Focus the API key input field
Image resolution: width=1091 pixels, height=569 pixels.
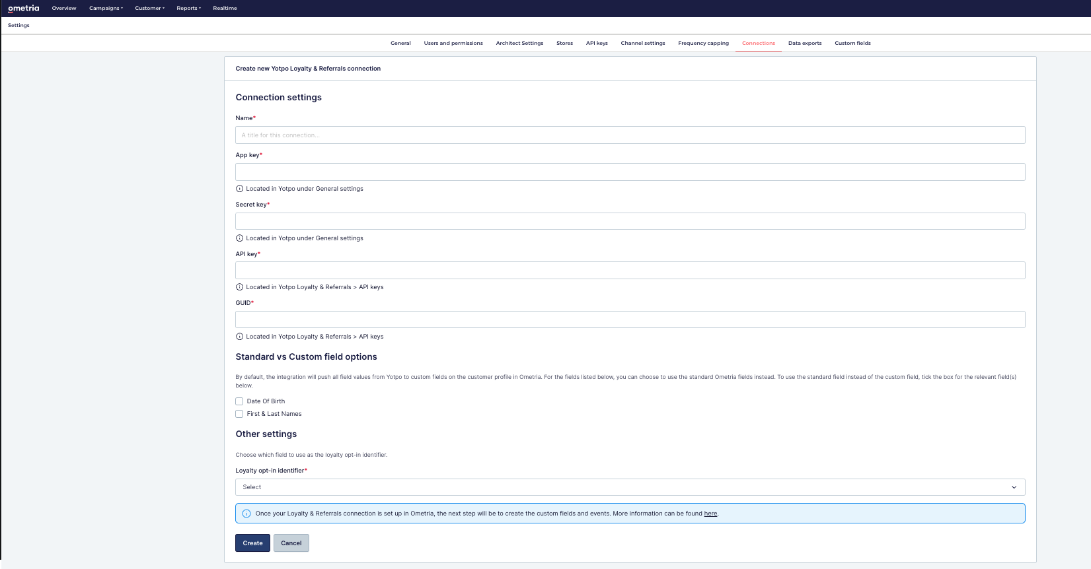[630, 270]
